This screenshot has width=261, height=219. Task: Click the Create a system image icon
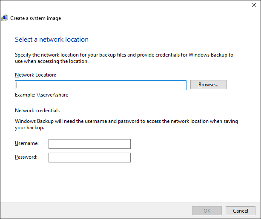point(5,18)
